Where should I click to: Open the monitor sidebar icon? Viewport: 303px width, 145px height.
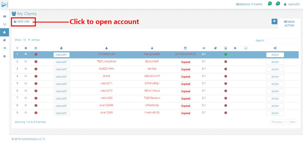pyautogui.click(x=5, y=24)
